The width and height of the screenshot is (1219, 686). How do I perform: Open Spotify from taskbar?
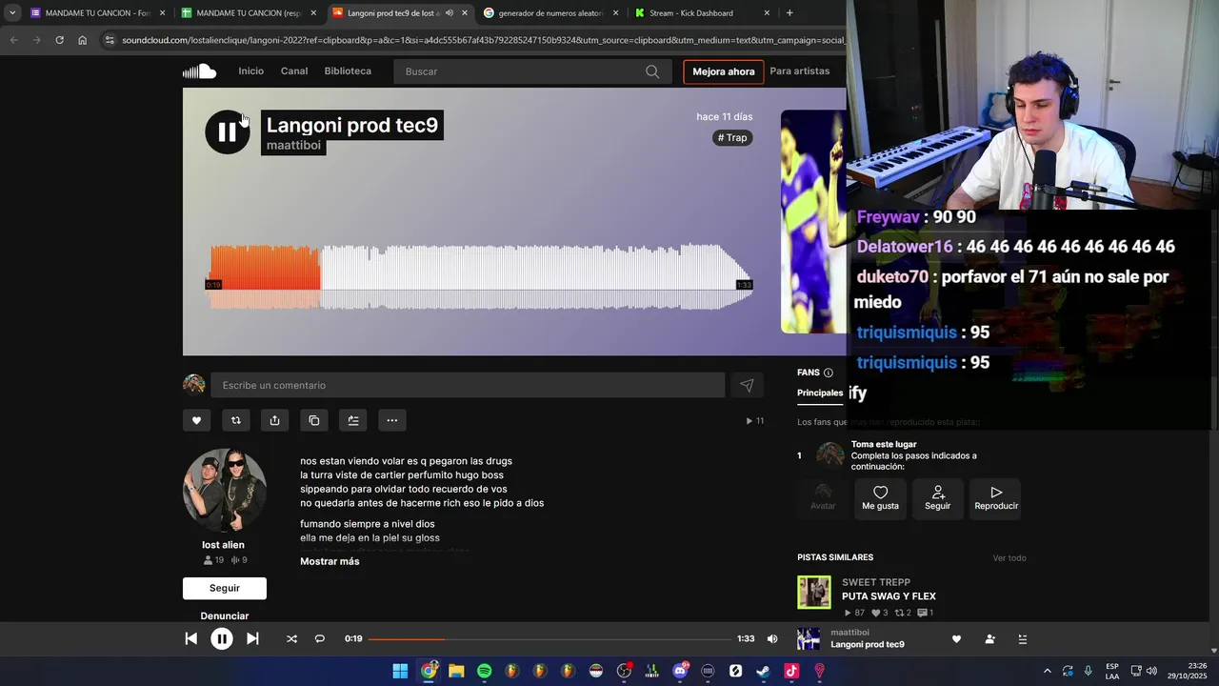coord(484,671)
